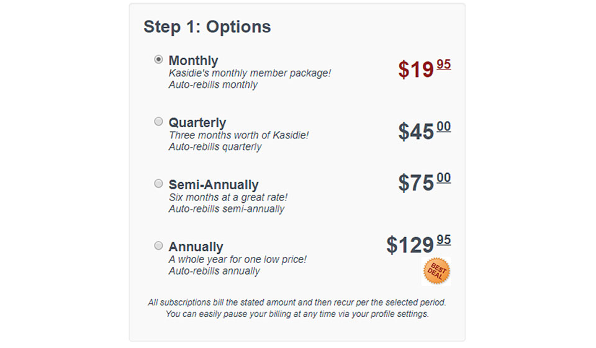596x348 pixels.
Task: Select the Monthly radio button
Action: pos(158,60)
